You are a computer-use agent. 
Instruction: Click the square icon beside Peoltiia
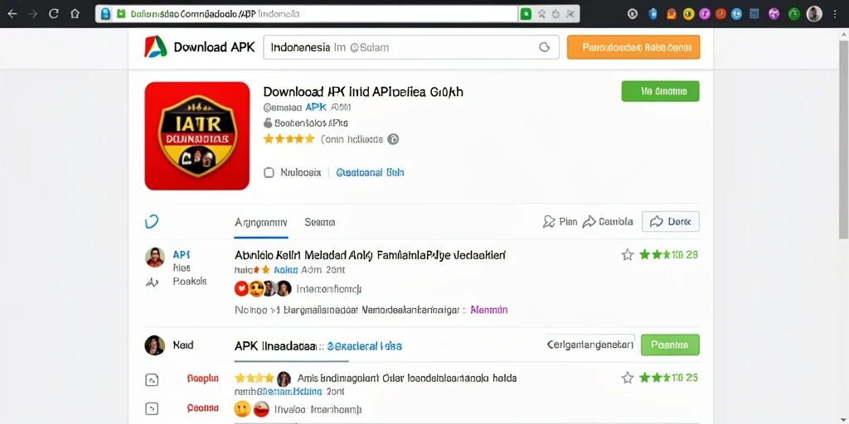click(x=152, y=408)
